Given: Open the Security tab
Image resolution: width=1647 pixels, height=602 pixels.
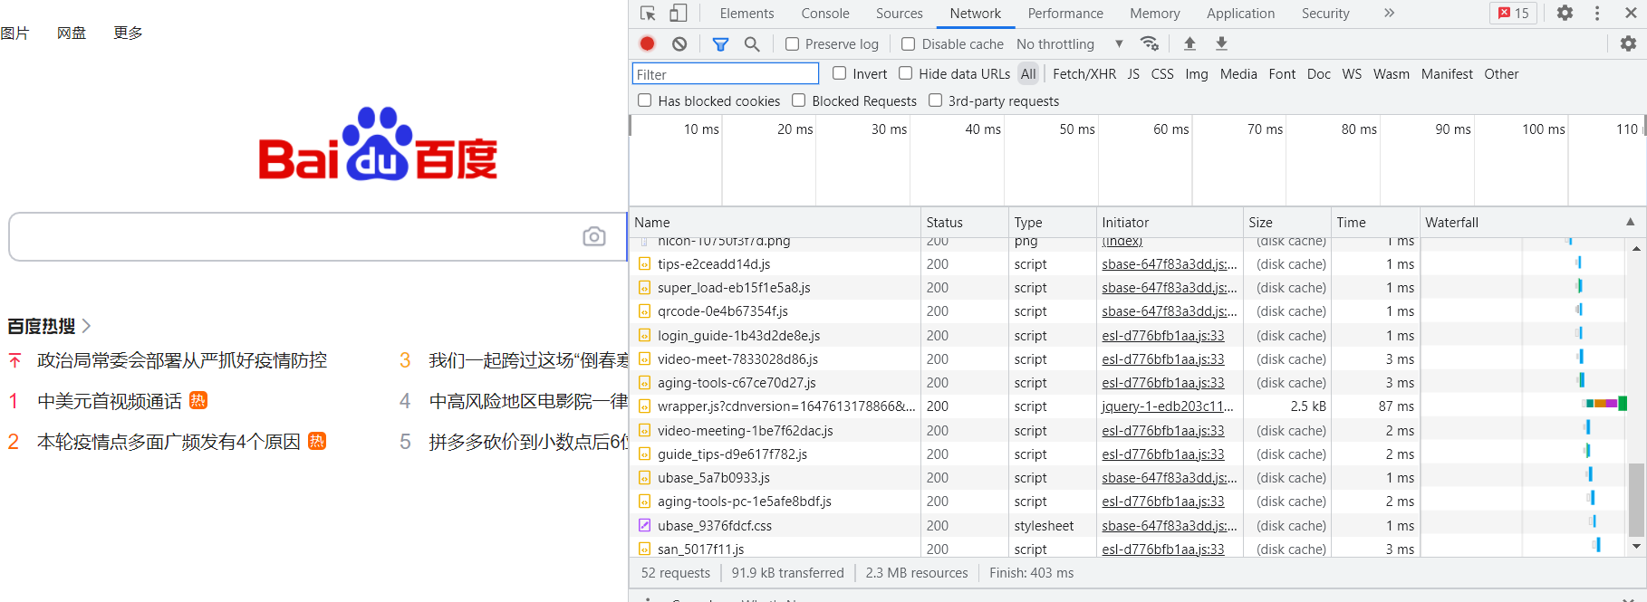Looking at the screenshot, I should (1325, 14).
